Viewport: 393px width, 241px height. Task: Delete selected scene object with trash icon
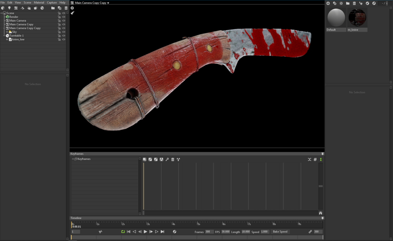pyautogui.click(x=66, y=8)
